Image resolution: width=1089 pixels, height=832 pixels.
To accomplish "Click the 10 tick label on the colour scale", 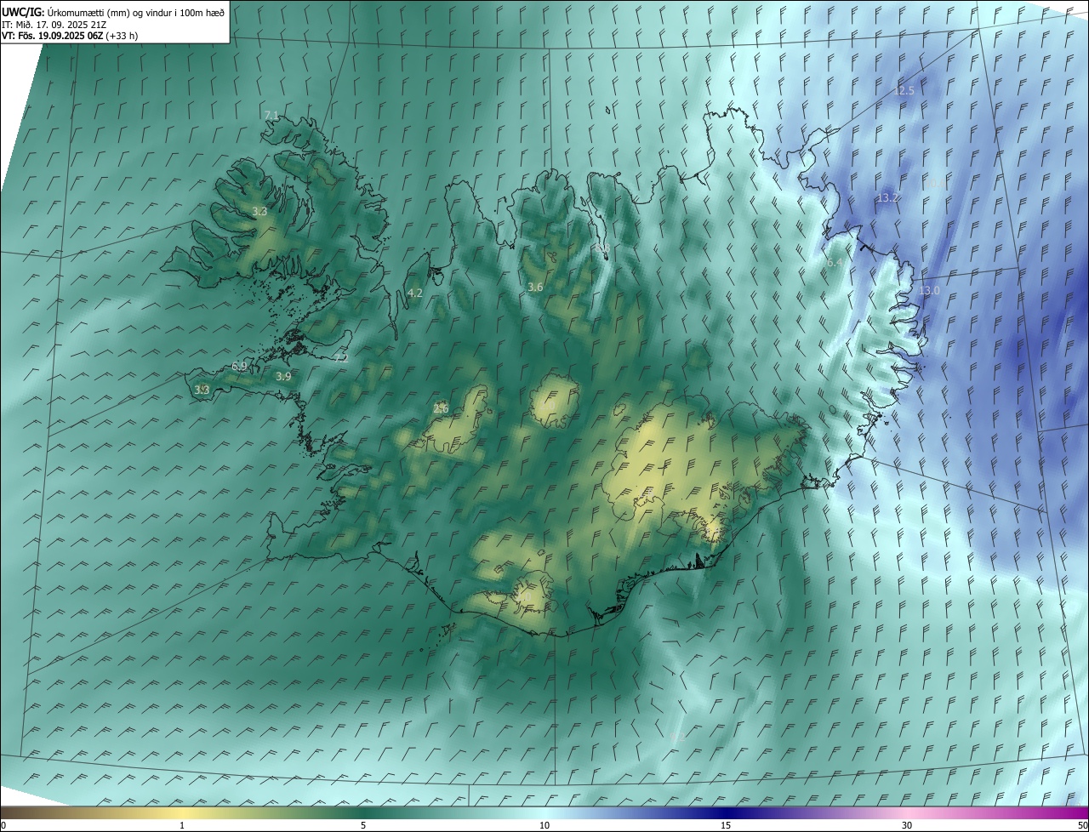I will (x=544, y=825).
